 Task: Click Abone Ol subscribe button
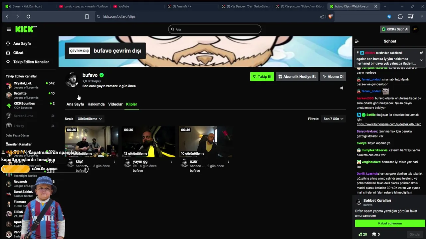(333, 77)
